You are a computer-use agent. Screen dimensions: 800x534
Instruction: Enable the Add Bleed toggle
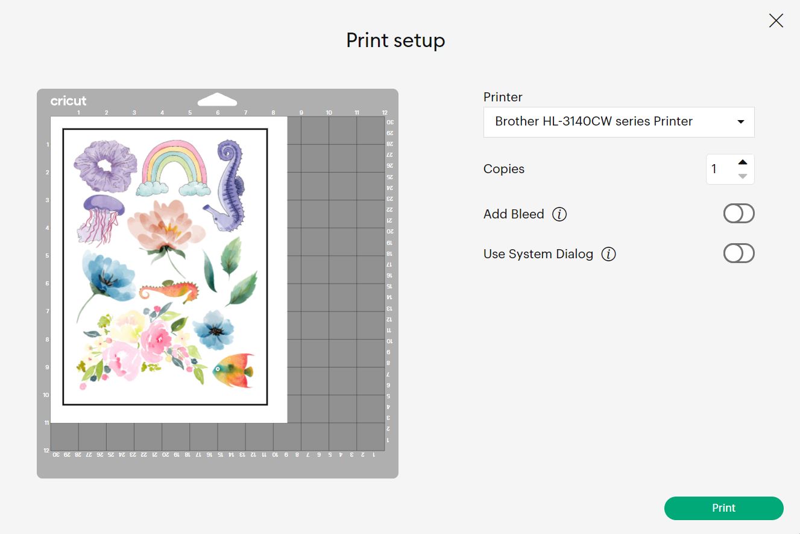tap(739, 214)
